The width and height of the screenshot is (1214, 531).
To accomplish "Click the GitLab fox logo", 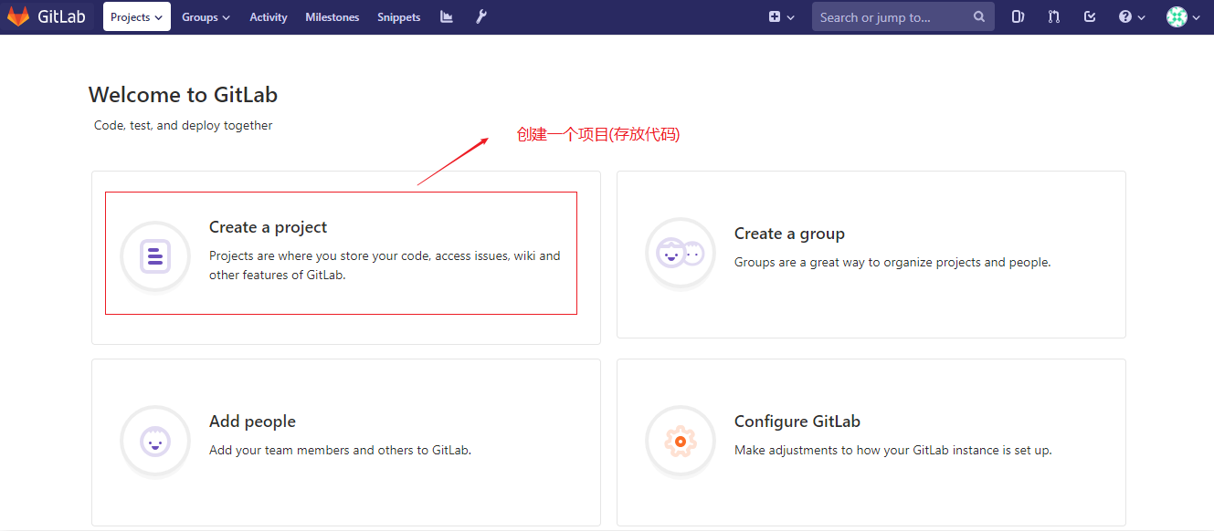I will coord(18,16).
